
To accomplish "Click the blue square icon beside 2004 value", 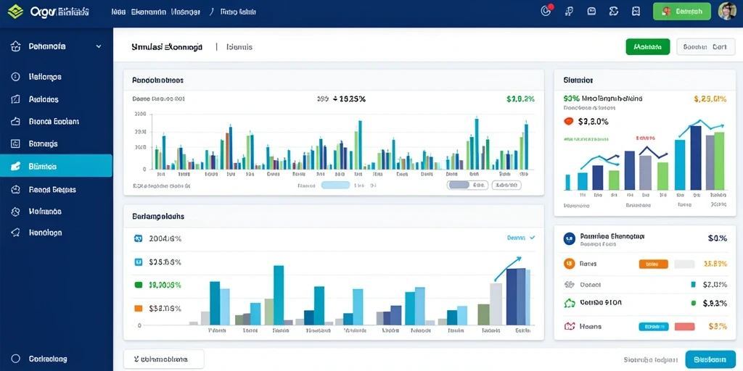I will click(x=139, y=239).
